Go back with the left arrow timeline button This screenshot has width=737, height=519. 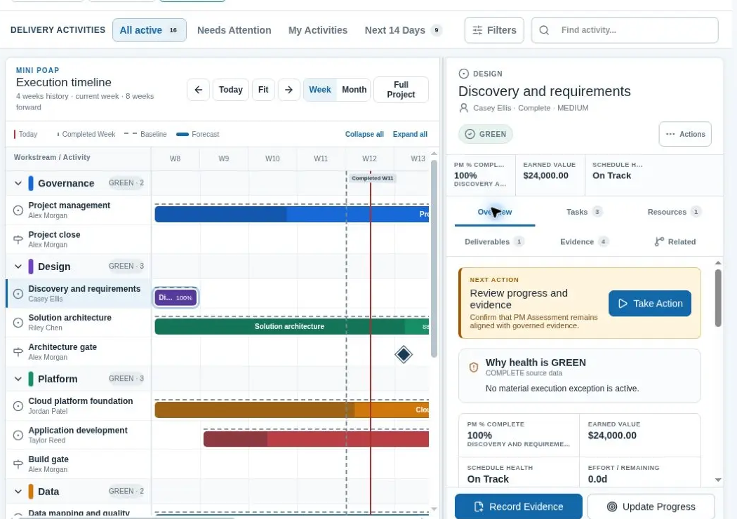point(199,90)
